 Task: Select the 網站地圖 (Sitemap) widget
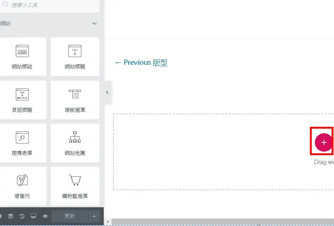click(75, 143)
